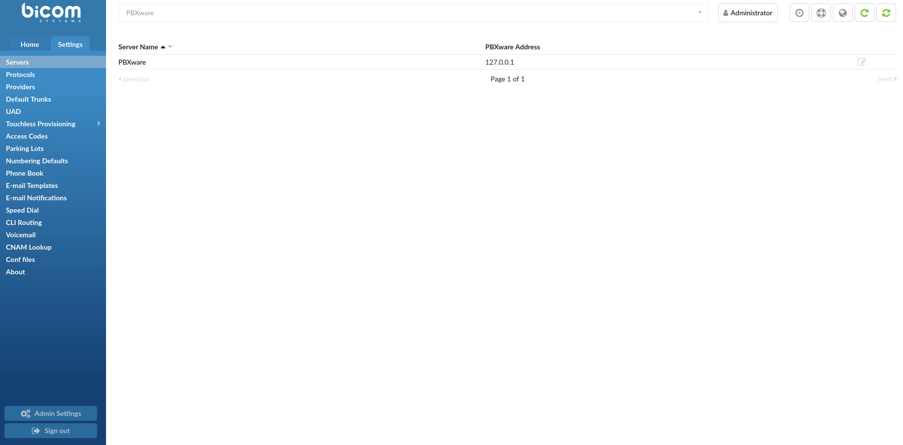This screenshot has height=445, width=903.
Task: Open E-mail Templates in the sidebar
Action: tap(53, 185)
